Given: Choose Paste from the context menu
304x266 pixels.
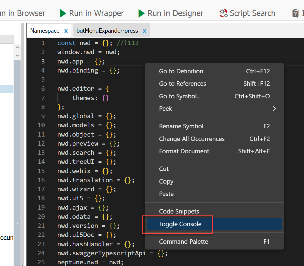Looking at the screenshot, I should click(x=215, y=194).
